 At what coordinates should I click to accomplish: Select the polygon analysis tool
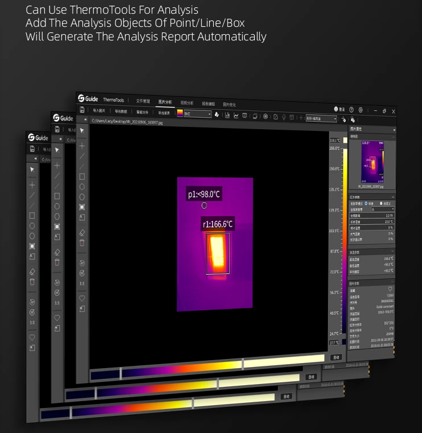coord(82,197)
